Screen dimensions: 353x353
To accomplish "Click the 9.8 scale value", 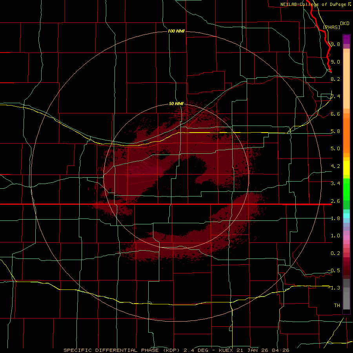I will coord(335,44).
